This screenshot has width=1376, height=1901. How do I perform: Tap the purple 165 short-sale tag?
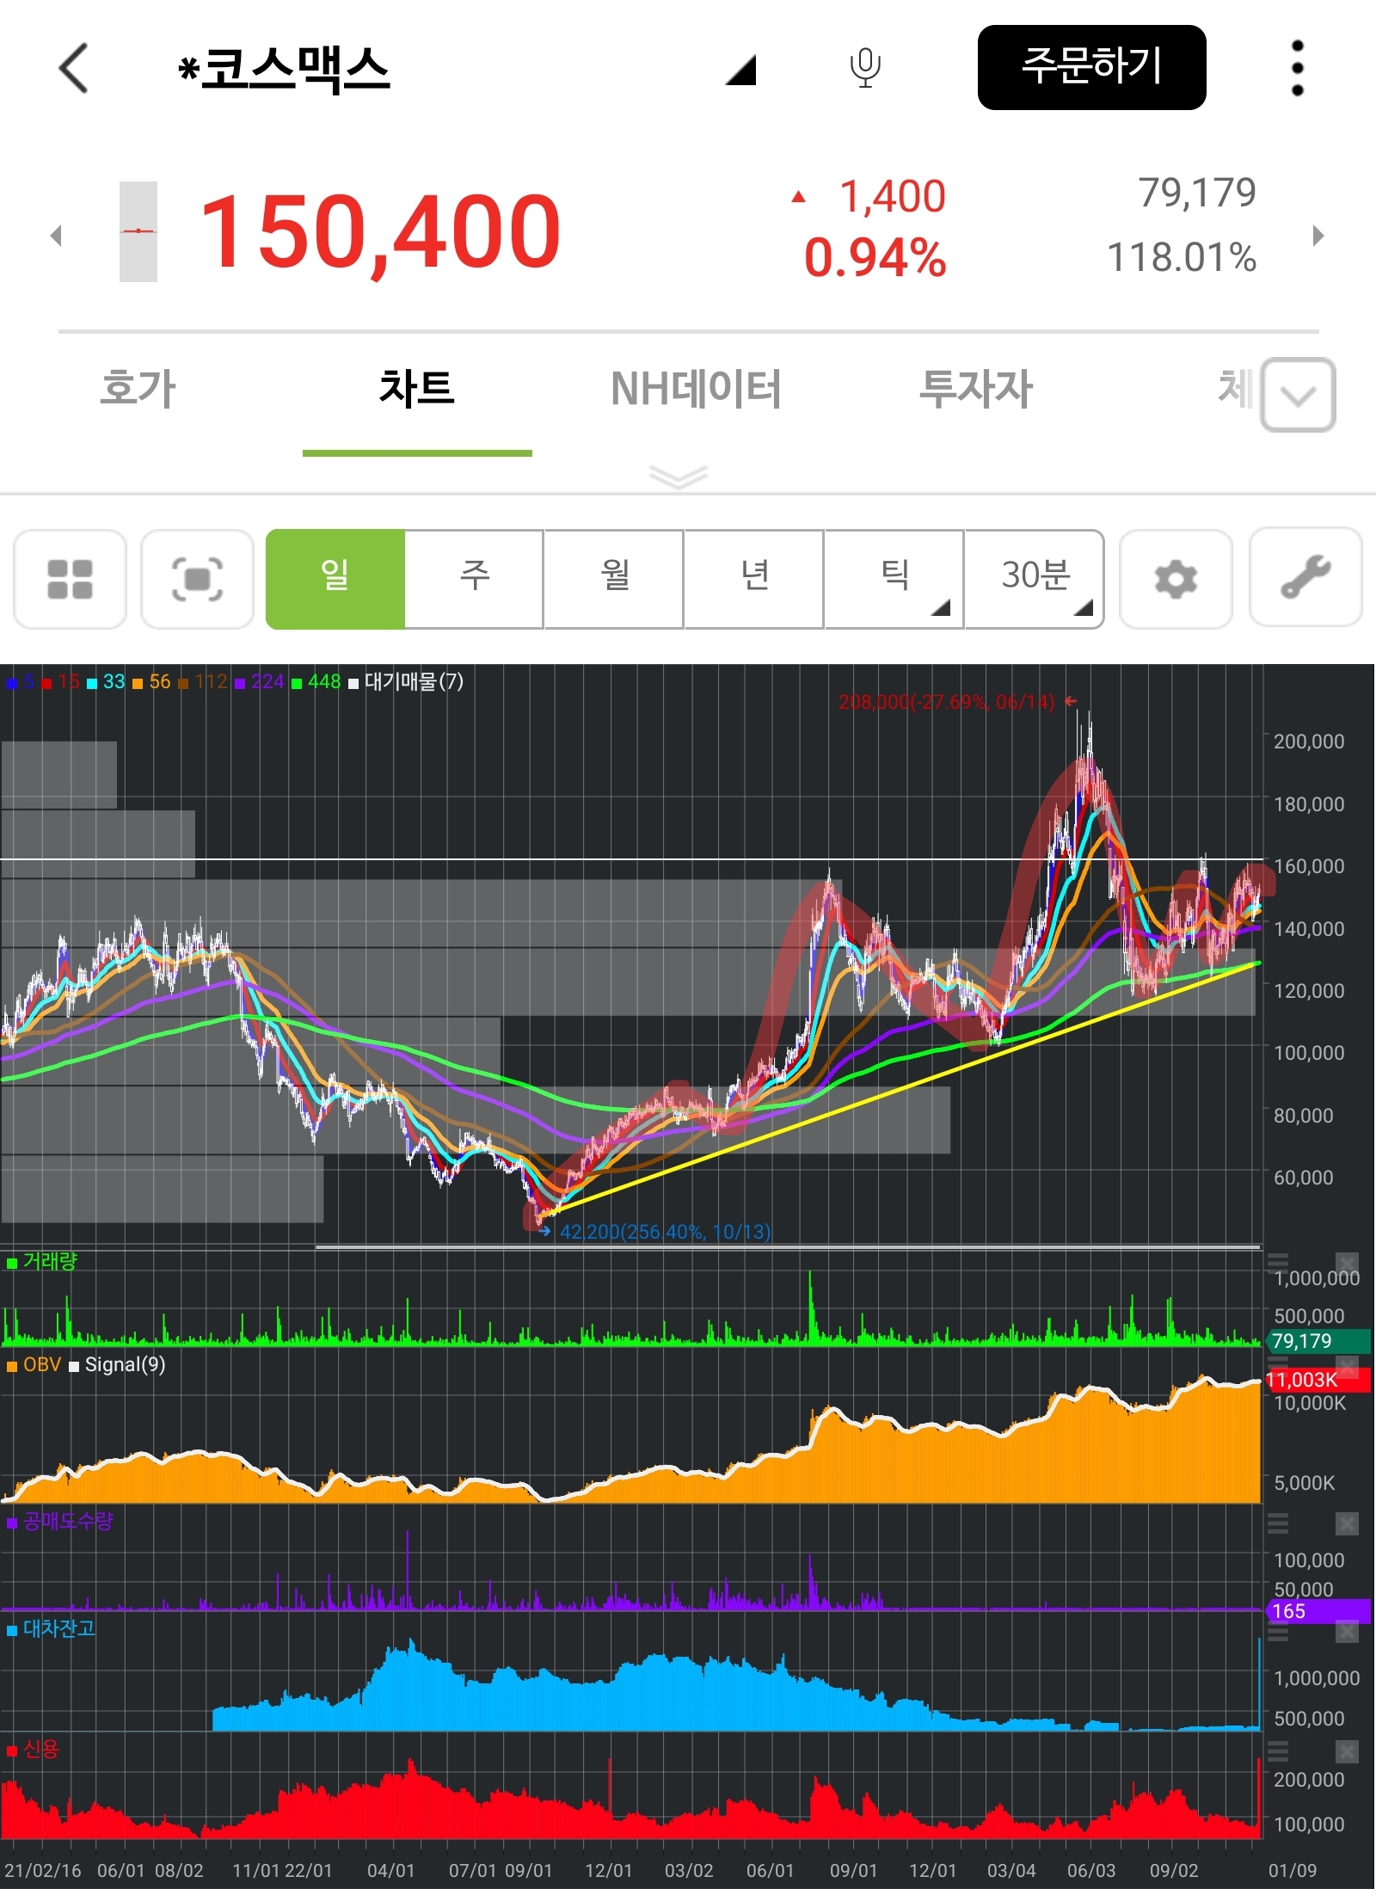click(1318, 1611)
